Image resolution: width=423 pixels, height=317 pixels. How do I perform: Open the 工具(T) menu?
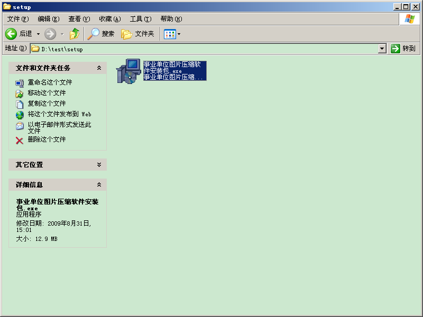[x=141, y=19]
